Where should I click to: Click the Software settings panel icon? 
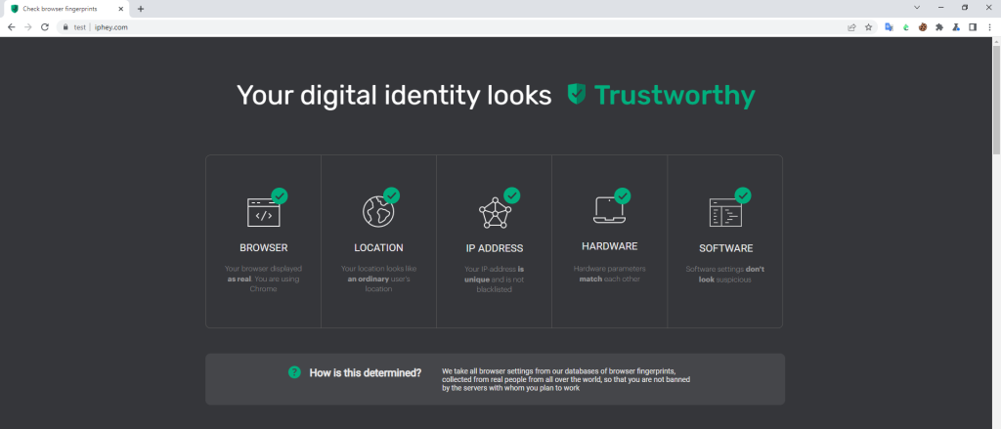[x=726, y=213]
